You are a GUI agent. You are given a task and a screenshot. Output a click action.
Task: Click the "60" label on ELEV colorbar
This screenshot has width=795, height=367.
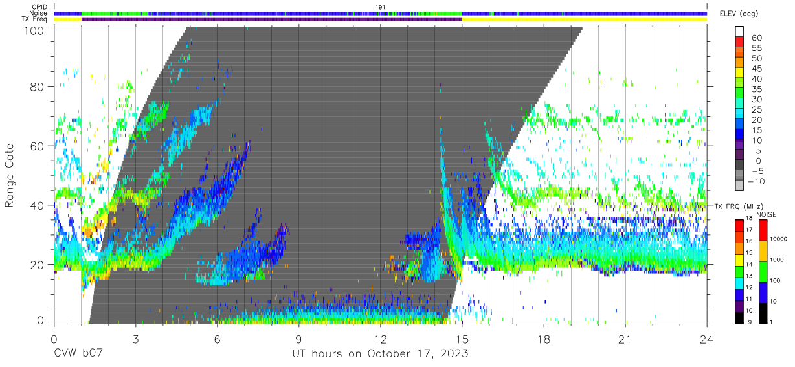point(757,38)
